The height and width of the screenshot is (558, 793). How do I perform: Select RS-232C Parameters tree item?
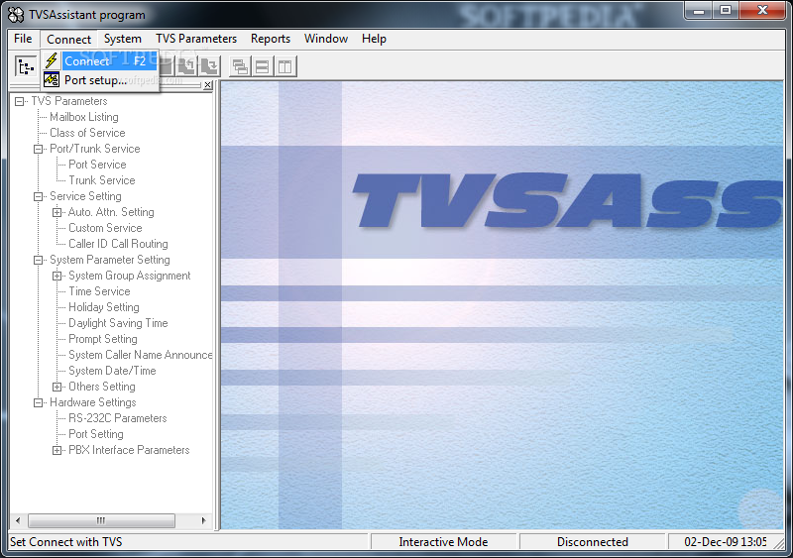118,418
